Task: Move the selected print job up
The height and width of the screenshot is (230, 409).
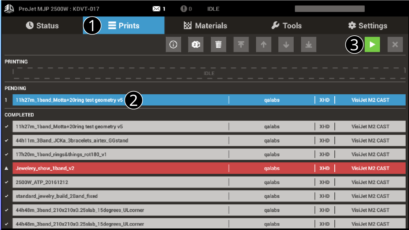Action: 263,44
